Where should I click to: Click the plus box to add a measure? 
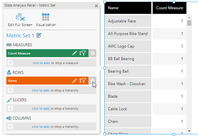click(x=10, y=63)
